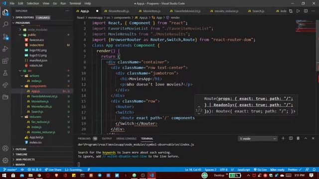Split the terminal panel
Image resolution: width=319 pixels, height=179 pixels.
[291, 138]
